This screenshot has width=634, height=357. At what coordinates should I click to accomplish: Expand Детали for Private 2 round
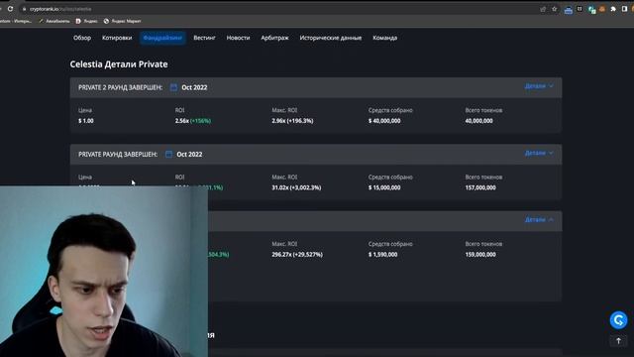[539, 86]
